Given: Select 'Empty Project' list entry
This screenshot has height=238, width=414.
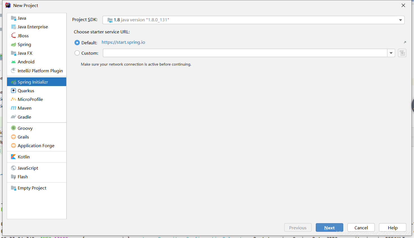Looking at the screenshot, I should 32,188.
